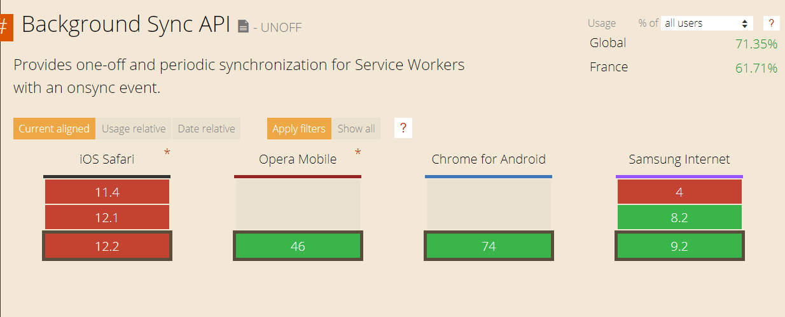Image resolution: width=785 pixels, height=317 pixels.
Task: Switch to Date relative view
Action: (x=206, y=129)
